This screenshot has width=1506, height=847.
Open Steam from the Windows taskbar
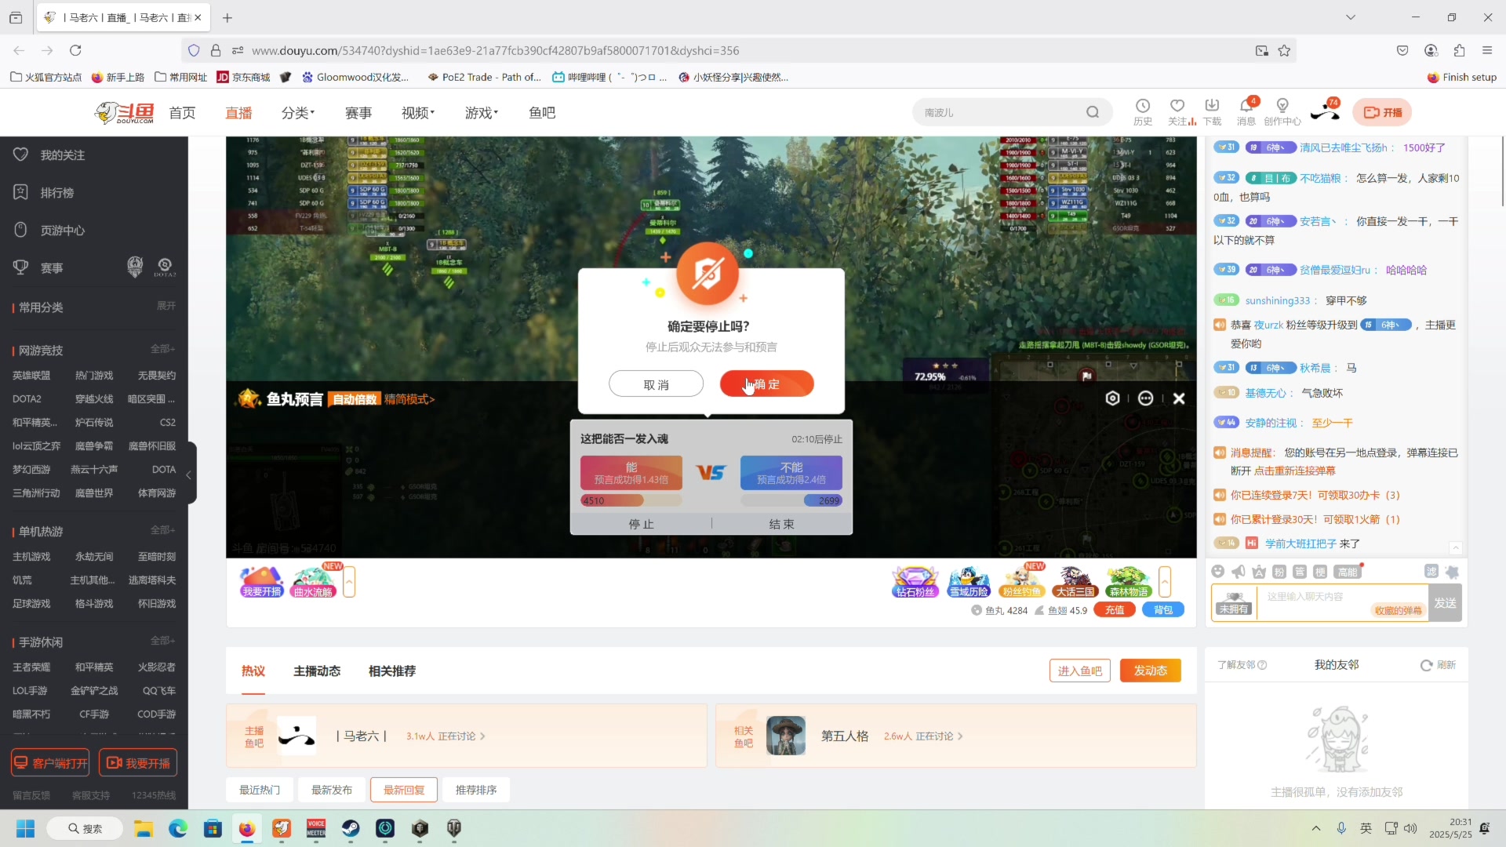[x=351, y=828]
